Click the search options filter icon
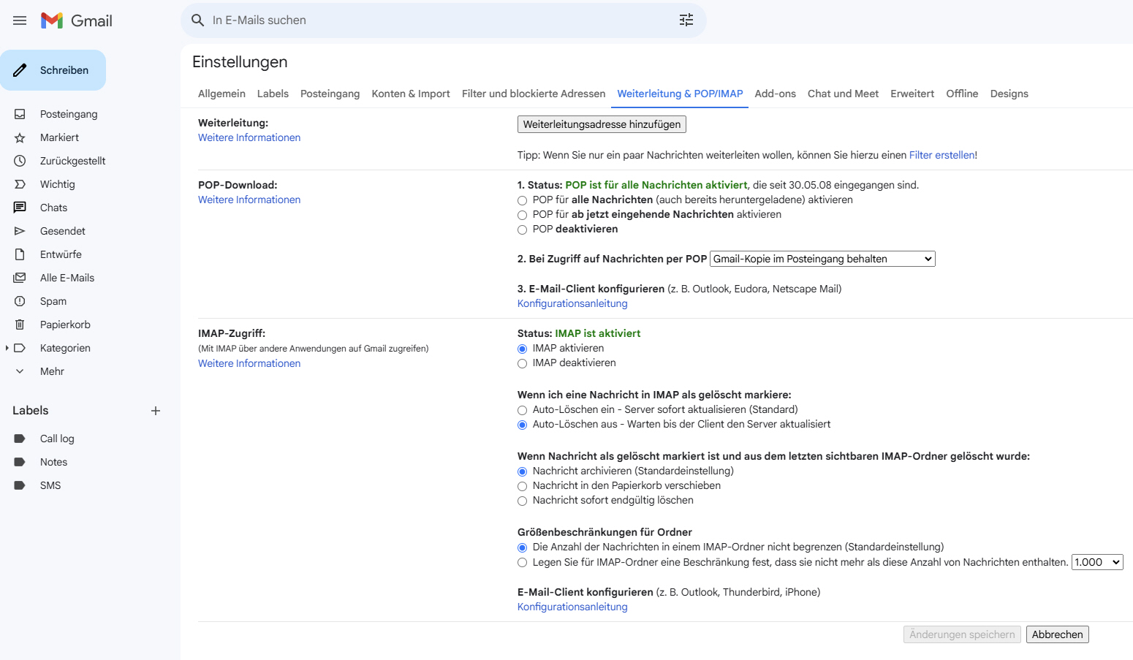This screenshot has width=1133, height=660. [x=686, y=20]
